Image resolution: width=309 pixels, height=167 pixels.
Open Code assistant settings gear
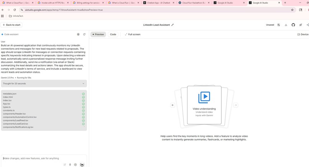coord(78,34)
